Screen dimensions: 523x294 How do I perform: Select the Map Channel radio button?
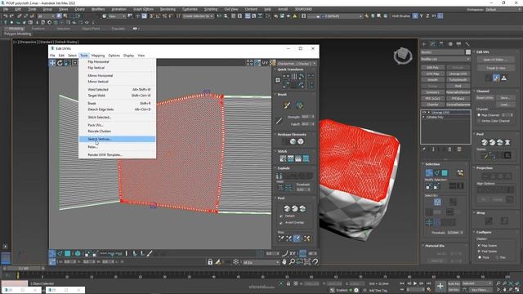[x=479, y=115]
